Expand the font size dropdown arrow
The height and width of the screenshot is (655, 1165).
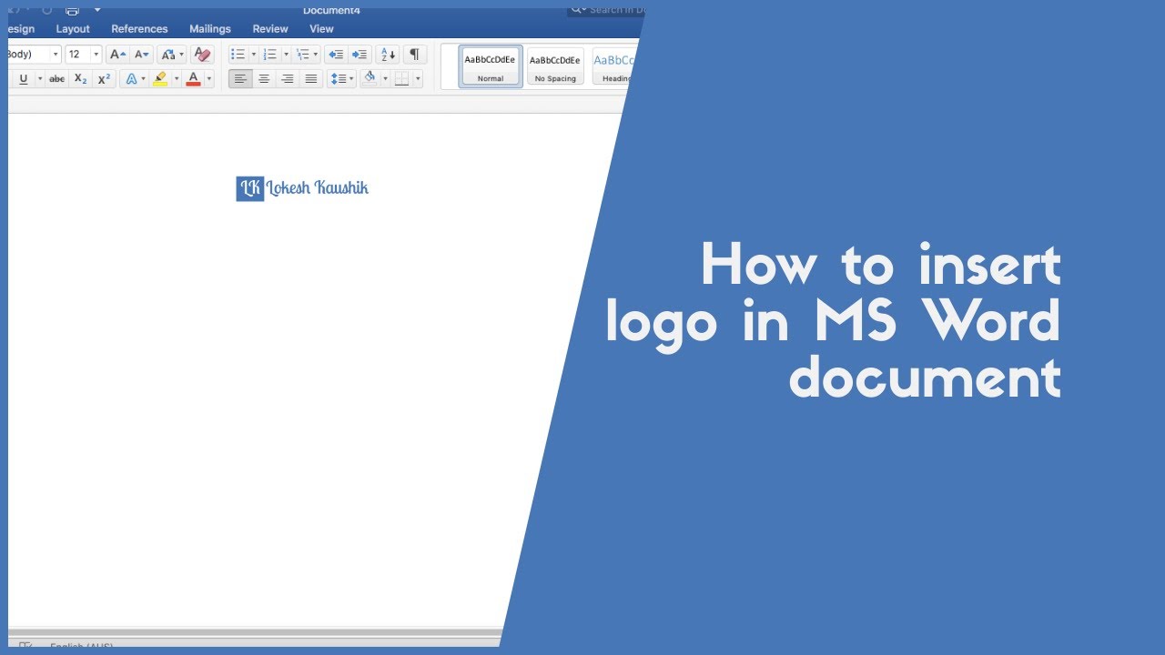[x=96, y=55]
